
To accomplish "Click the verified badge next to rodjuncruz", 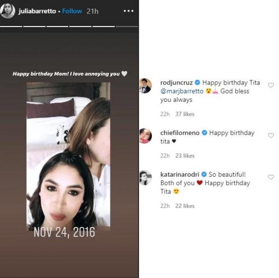I will coord(197,83).
